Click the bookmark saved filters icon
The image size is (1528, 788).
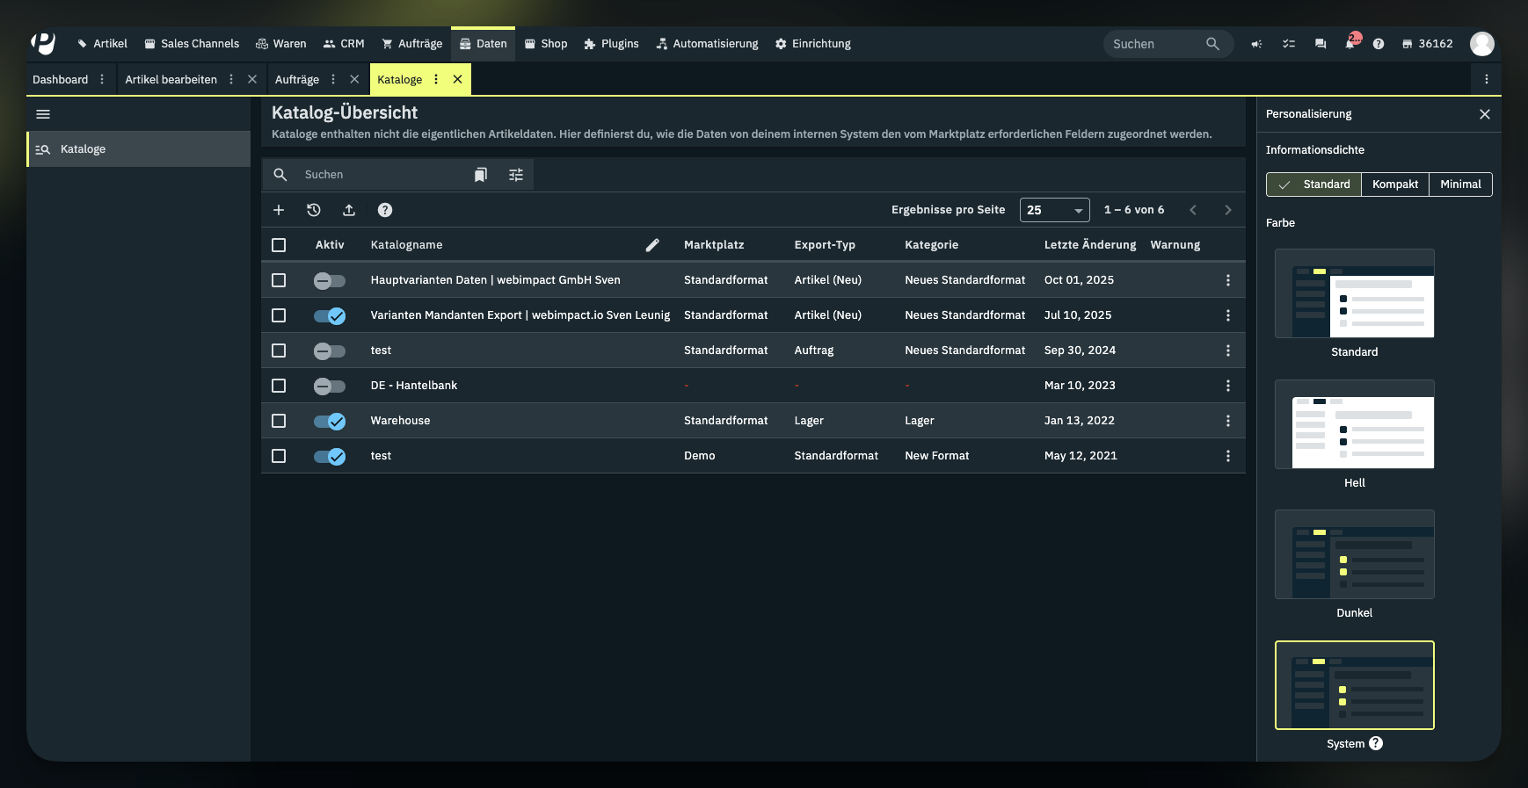coord(481,175)
